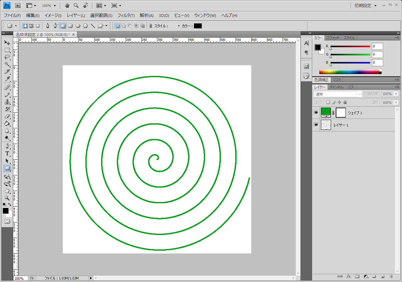This screenshot has height=282, width=402.
Task: Hide the シェイプ 1 layer
Action: pos(316,112)
